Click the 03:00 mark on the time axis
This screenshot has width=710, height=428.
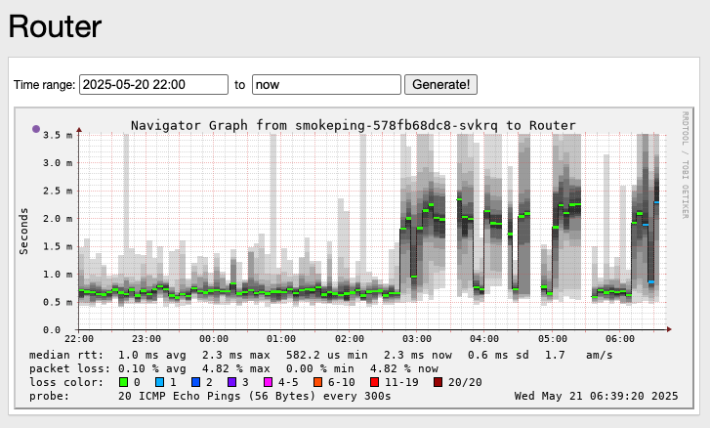click(417, 338)
